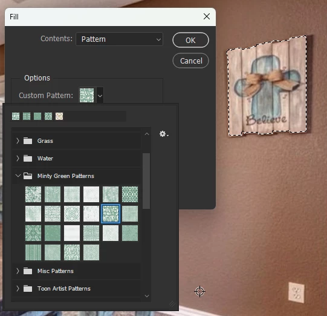Screen dimensions: 327x316
Task: Select the striped first pattern in row four
Action: click(x=33, y=252)
